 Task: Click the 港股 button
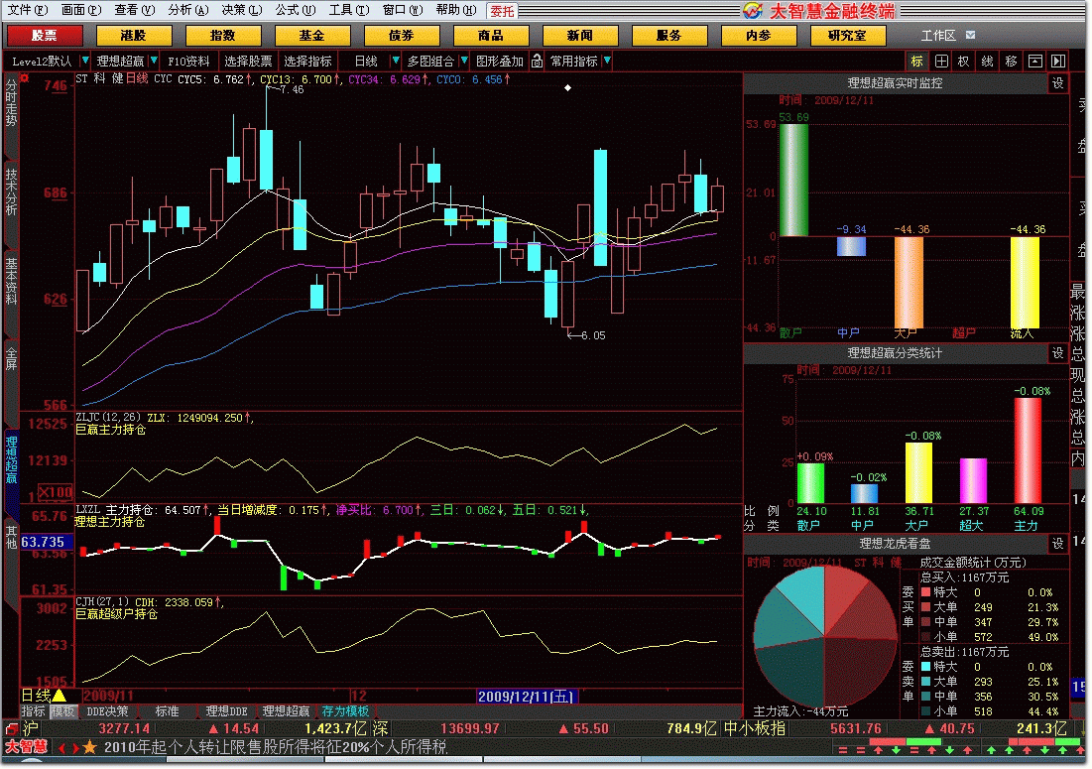pos(134,35)
